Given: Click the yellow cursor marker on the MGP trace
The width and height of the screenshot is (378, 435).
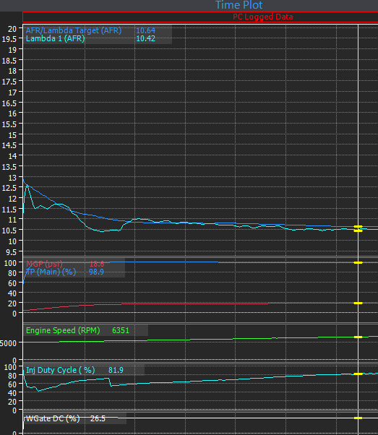Looking at the screenshot, I should pyautogui.click(x=358, y=303).
